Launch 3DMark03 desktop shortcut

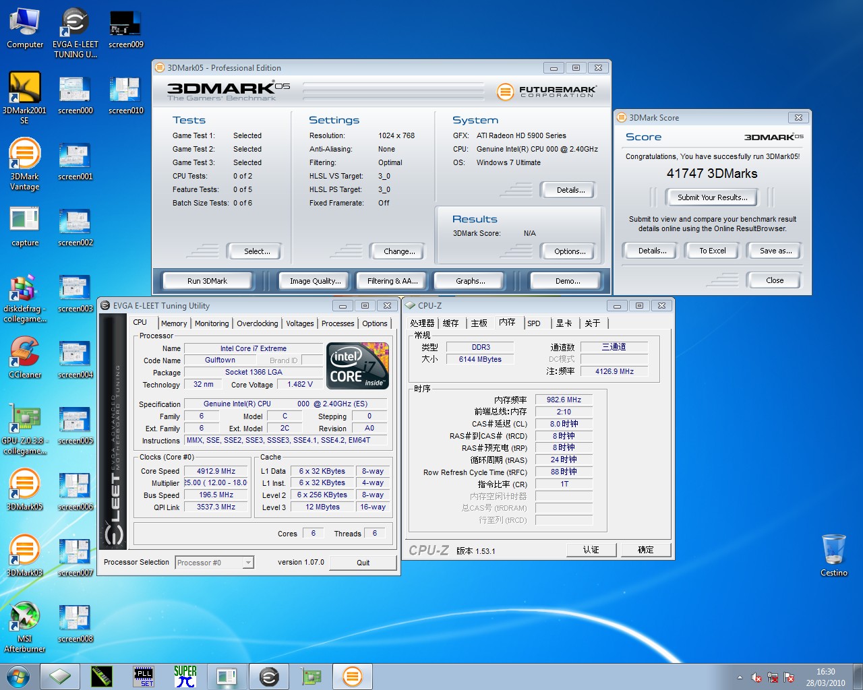point(24,556)
